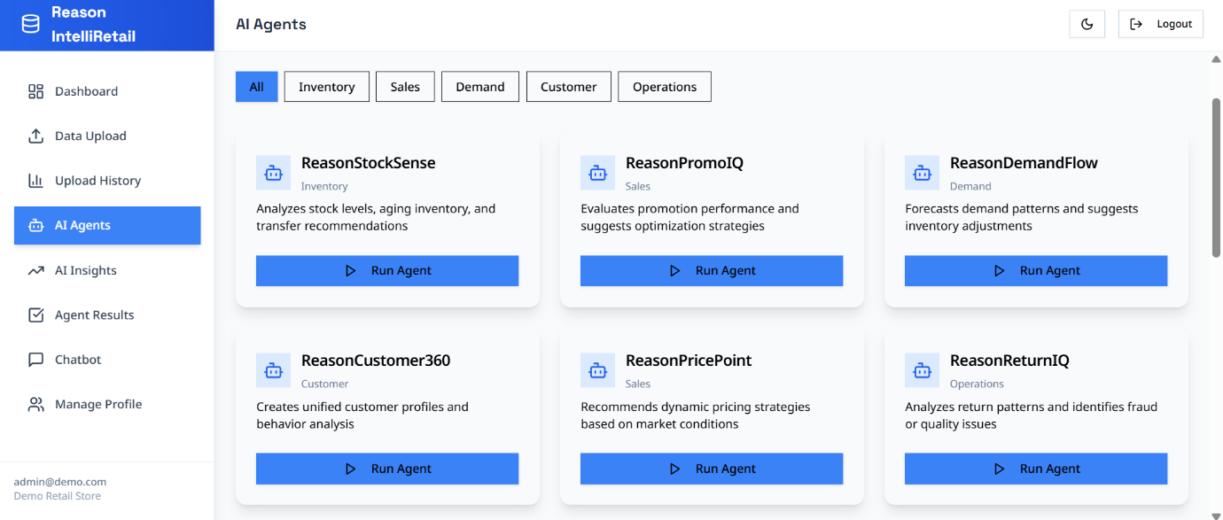Viewport: 1223px width, 520px height.
Task: Click the Reason IntelliRetail database logo icon
Action: pyautogui.click(x=31, y=25)
